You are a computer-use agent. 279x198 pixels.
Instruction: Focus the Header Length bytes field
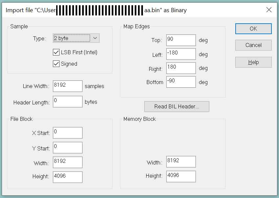pyautogui.click(x=67, y=101)
